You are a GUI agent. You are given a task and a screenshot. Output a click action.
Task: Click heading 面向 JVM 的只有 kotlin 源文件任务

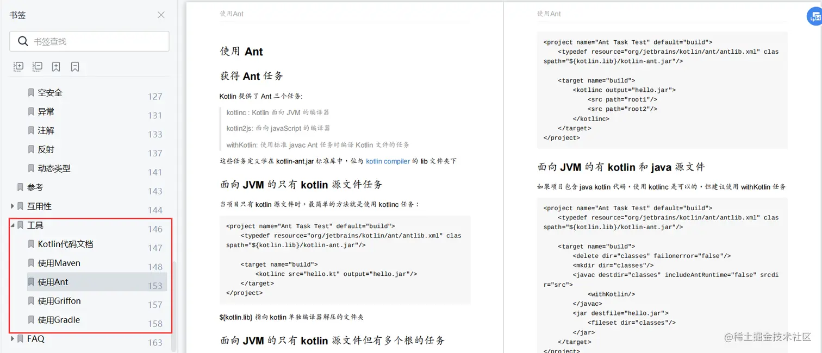pos(301,184)
